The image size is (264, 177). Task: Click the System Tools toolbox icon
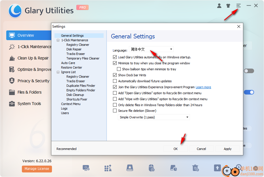tap(12, 104)
